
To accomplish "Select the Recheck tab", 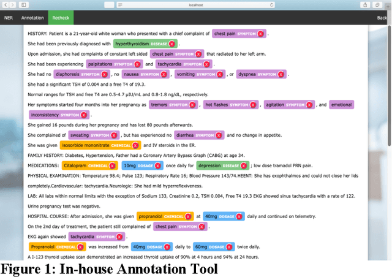I will (60, 18).
